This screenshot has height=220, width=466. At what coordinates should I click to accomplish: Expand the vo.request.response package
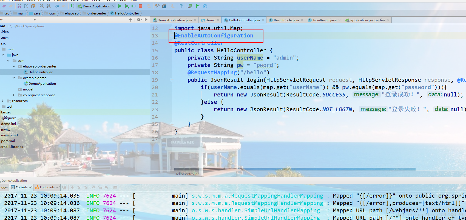[x=14, y=95]
